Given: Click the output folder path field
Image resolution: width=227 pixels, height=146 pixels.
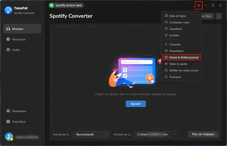Looking at the screenshot, I should coord(152,134).
